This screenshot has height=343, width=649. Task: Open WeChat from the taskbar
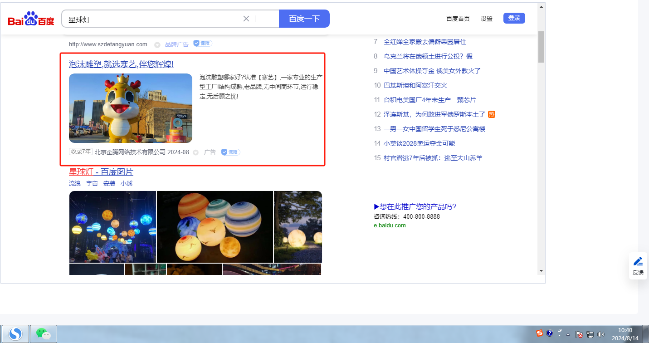coord(44,334)
